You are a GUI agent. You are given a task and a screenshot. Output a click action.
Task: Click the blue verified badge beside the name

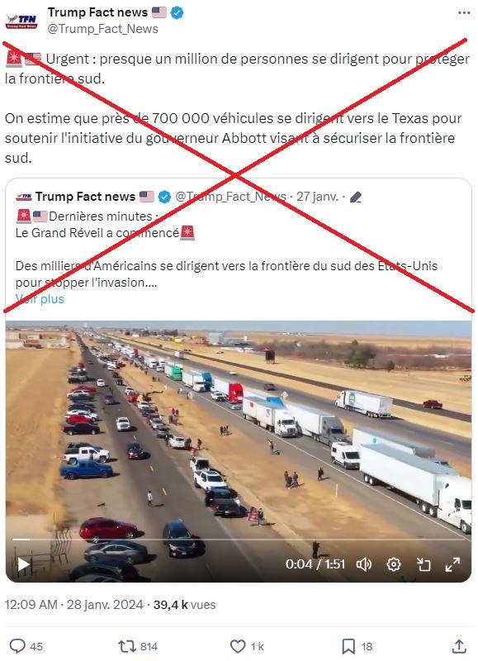coord(177,12)
